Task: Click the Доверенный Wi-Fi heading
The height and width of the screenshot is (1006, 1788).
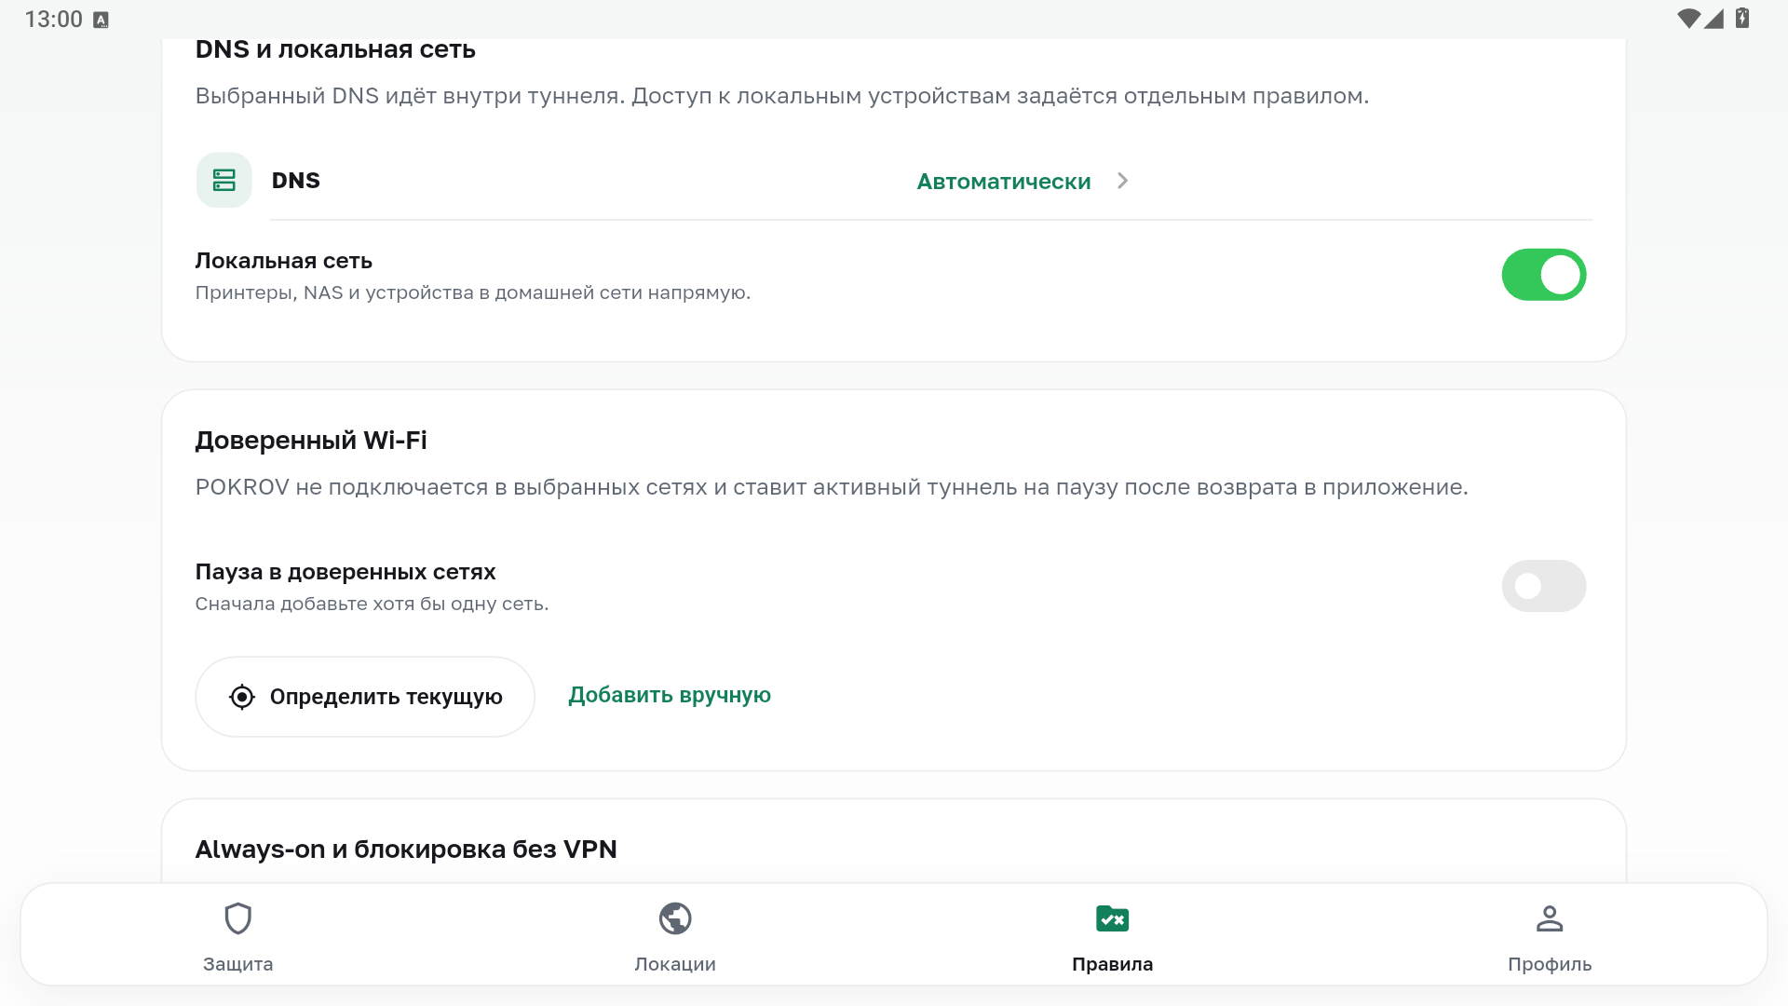Action: point(311,440)
